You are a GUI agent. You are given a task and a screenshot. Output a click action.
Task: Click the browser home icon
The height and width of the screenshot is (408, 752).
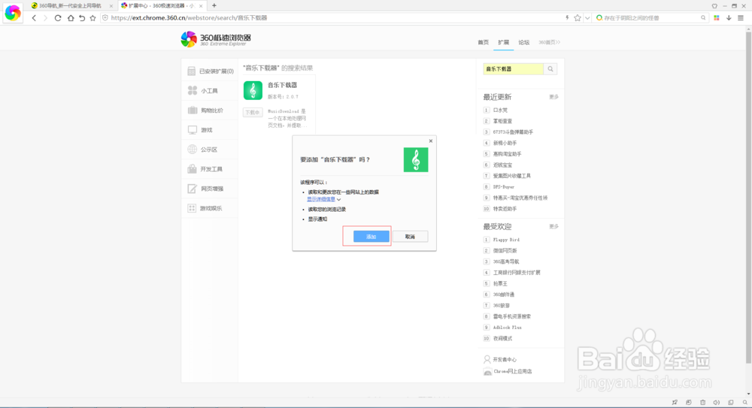71,18
